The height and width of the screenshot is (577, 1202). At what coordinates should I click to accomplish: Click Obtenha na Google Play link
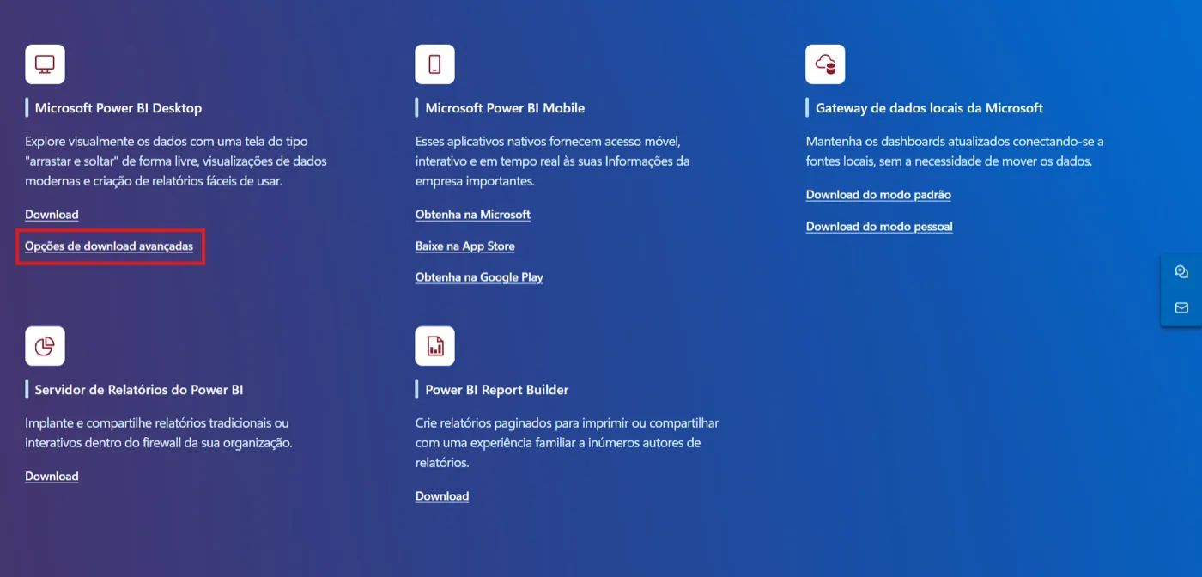point(479,277)
